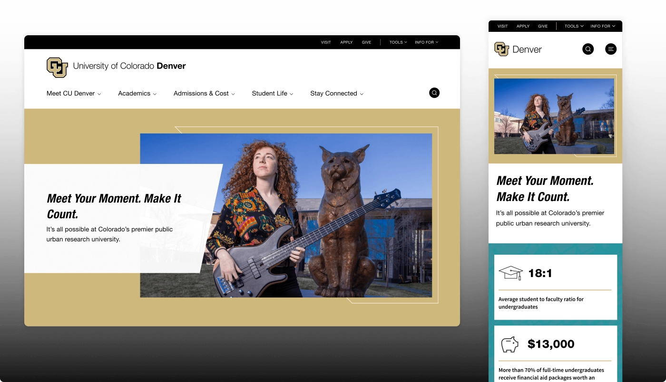Viewport: 666px width, 382px height.
Task: Click the mobile hero guitarist photo
Action: click(x=554, y=116)
